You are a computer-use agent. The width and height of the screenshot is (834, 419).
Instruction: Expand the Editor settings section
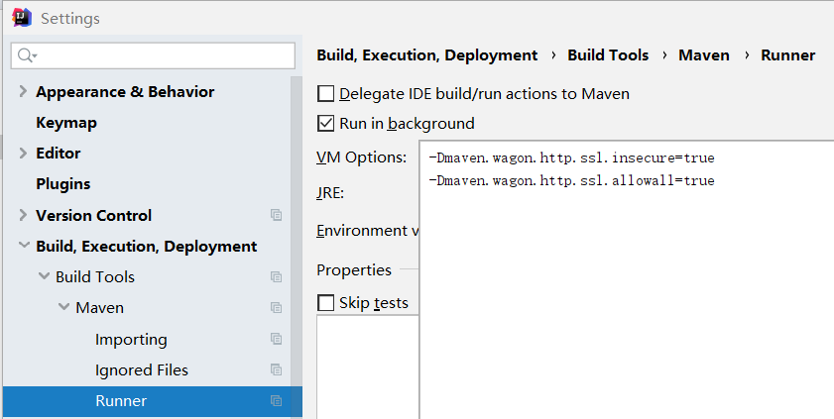(23, 153)
